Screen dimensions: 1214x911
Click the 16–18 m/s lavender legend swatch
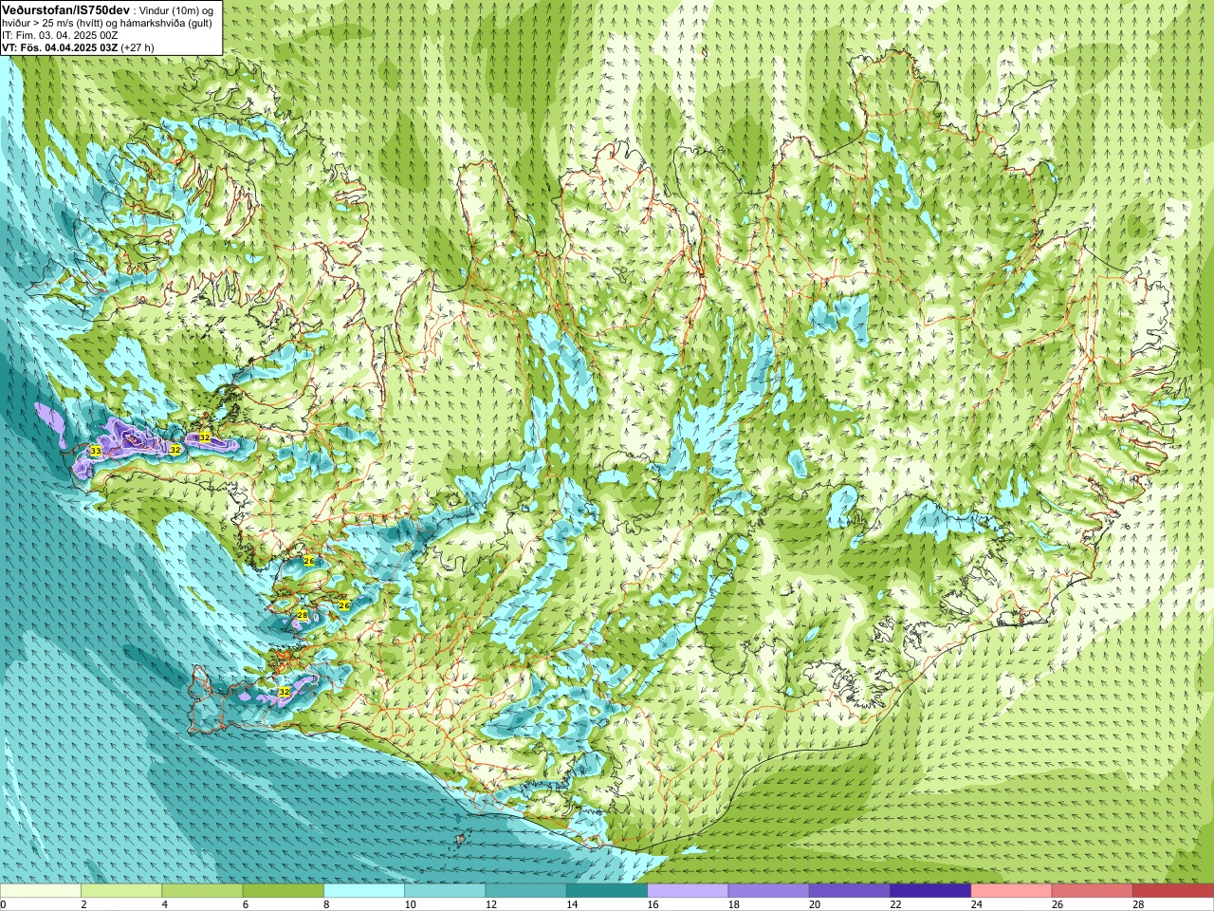pyautogui.click(x=688, y=891)
